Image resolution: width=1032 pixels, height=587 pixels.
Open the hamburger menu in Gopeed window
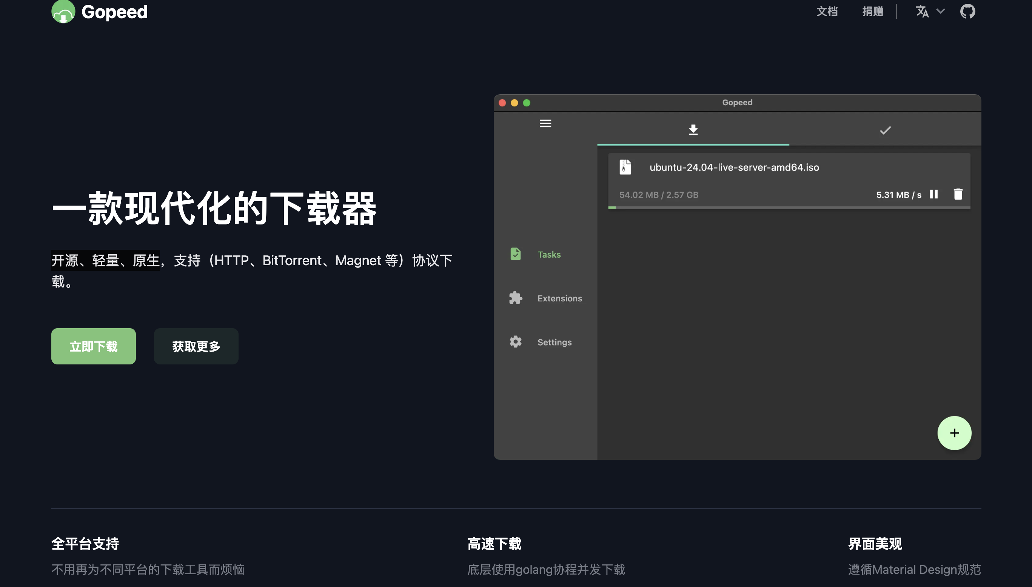coord(545,123)
